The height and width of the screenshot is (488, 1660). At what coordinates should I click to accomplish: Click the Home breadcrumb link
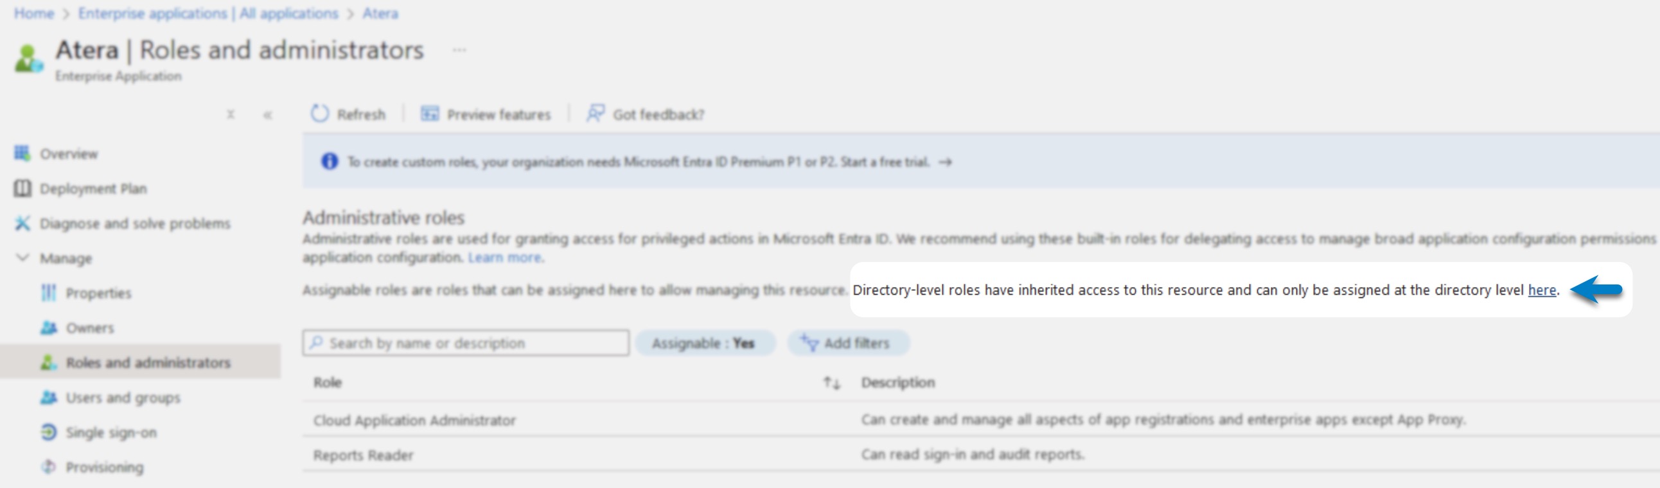[x=34, y=13]
